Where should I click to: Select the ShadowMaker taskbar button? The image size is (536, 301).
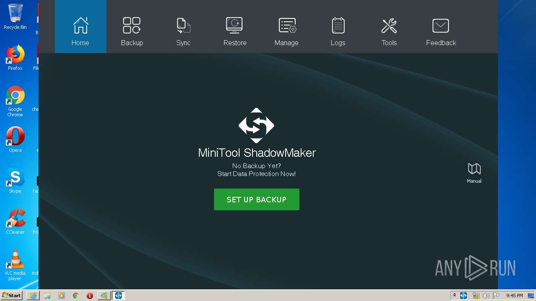[x=118, y=296]
